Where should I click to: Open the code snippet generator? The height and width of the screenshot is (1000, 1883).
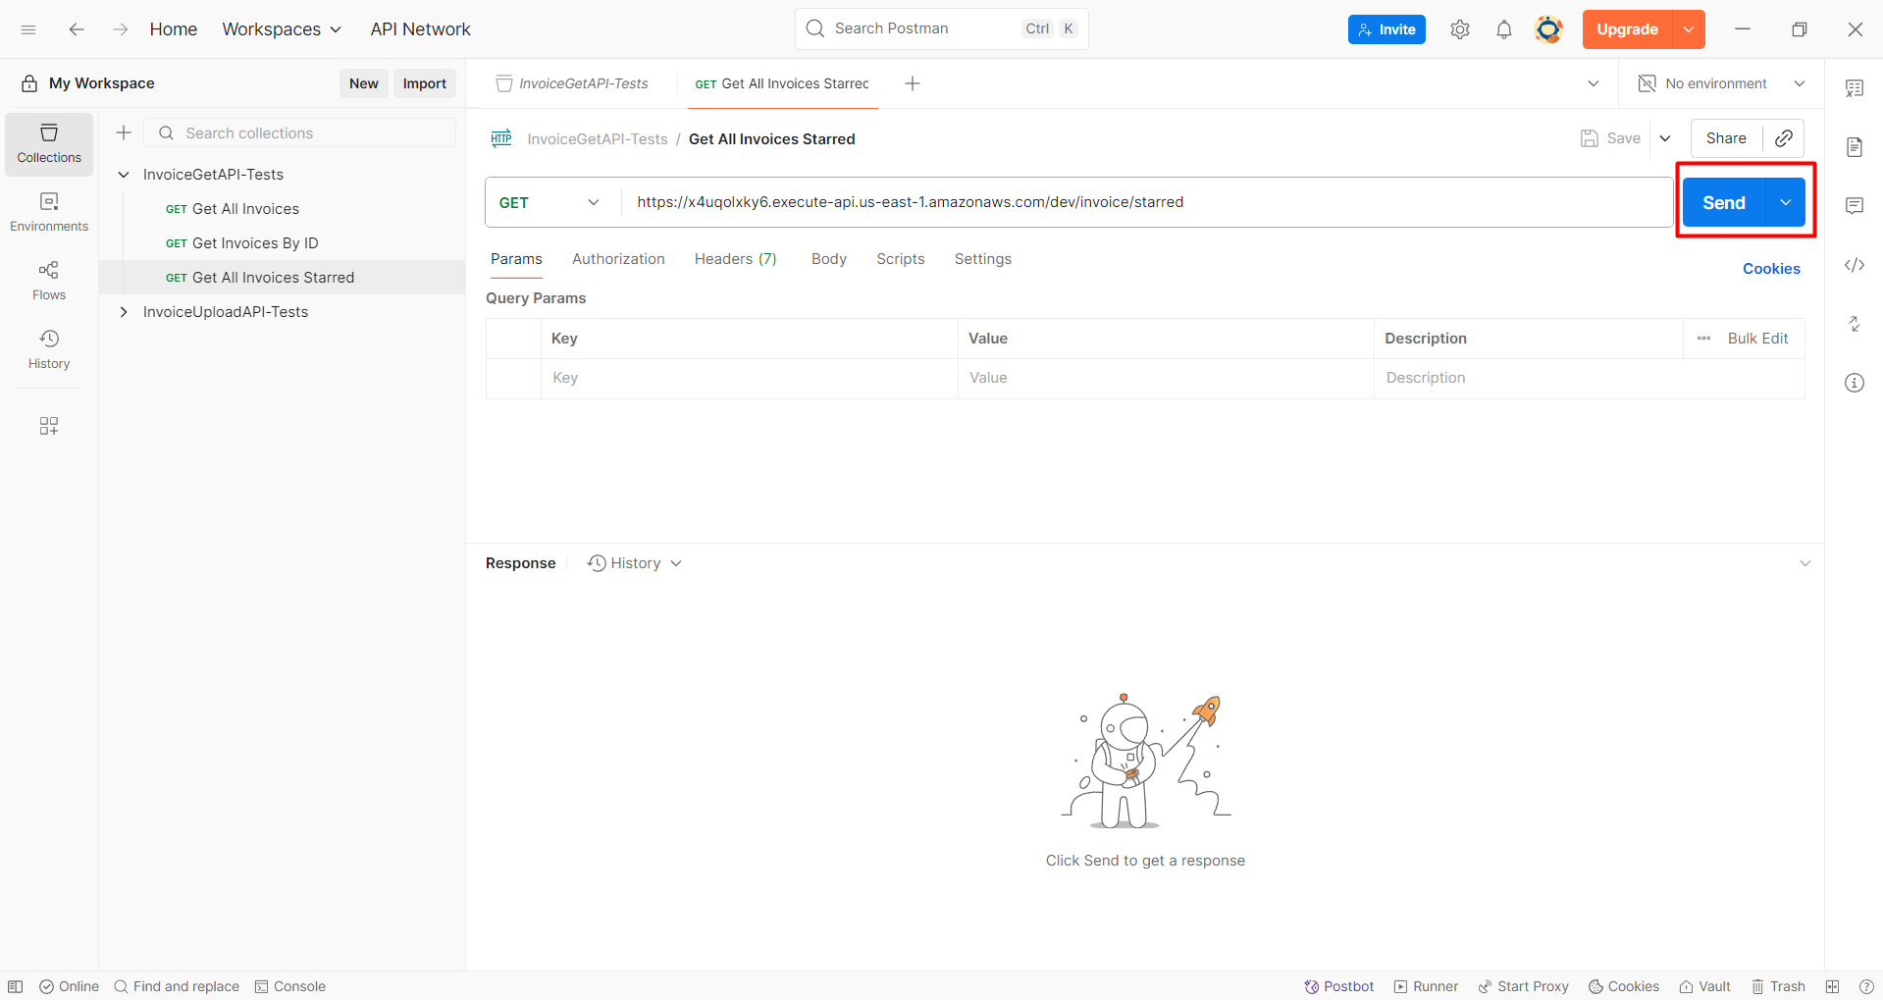(x=1855, y=265)
